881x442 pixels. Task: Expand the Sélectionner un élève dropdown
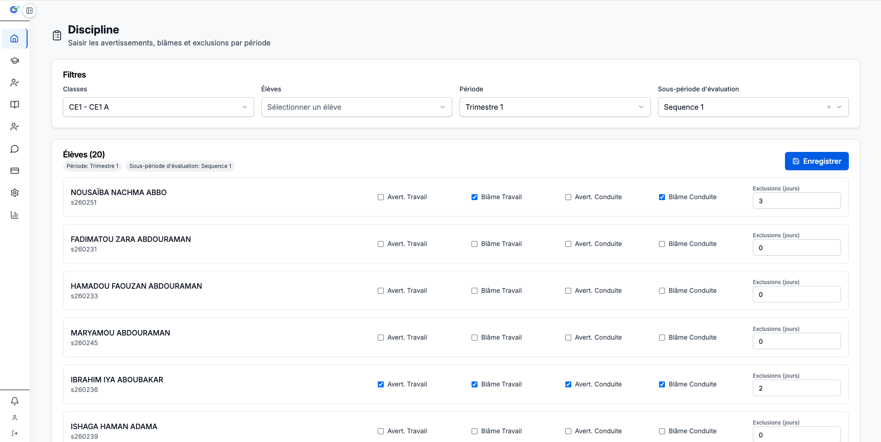[356, 107]
